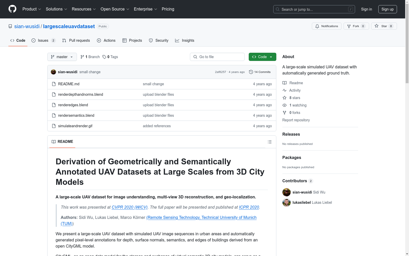The height and width of the screenshot is (256, 409).
Task: Click the Report repository link
Action: pyautogui.click(x=296, y=120)
